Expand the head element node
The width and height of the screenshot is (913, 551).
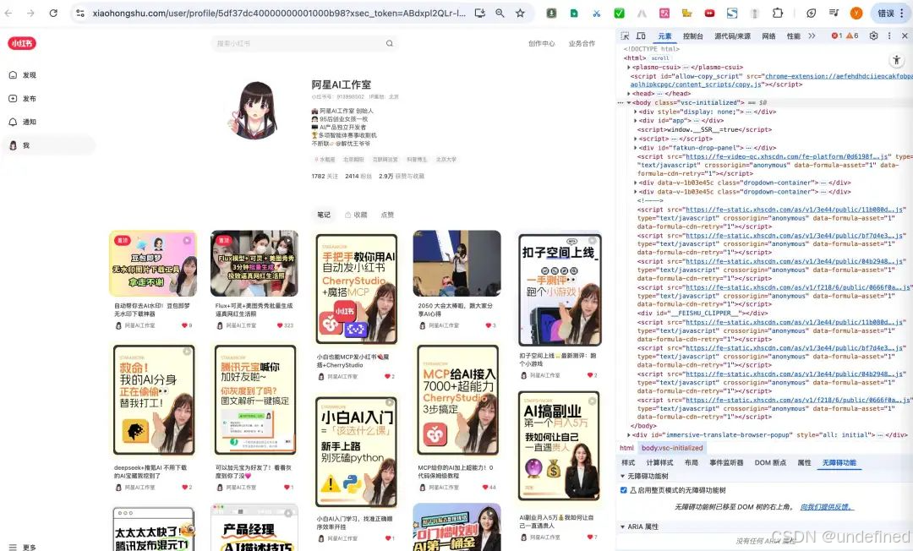tap(628, 94)
